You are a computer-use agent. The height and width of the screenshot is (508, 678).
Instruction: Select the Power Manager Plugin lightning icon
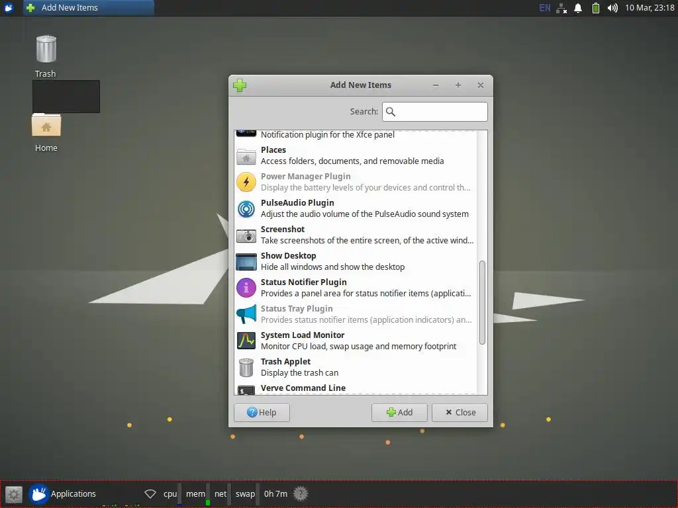pyautogui.click(x=246, y=182)
